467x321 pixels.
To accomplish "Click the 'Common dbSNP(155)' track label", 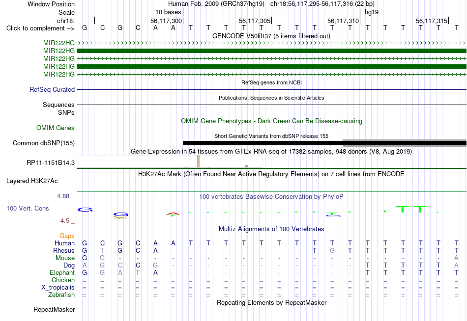I will 44,143.
